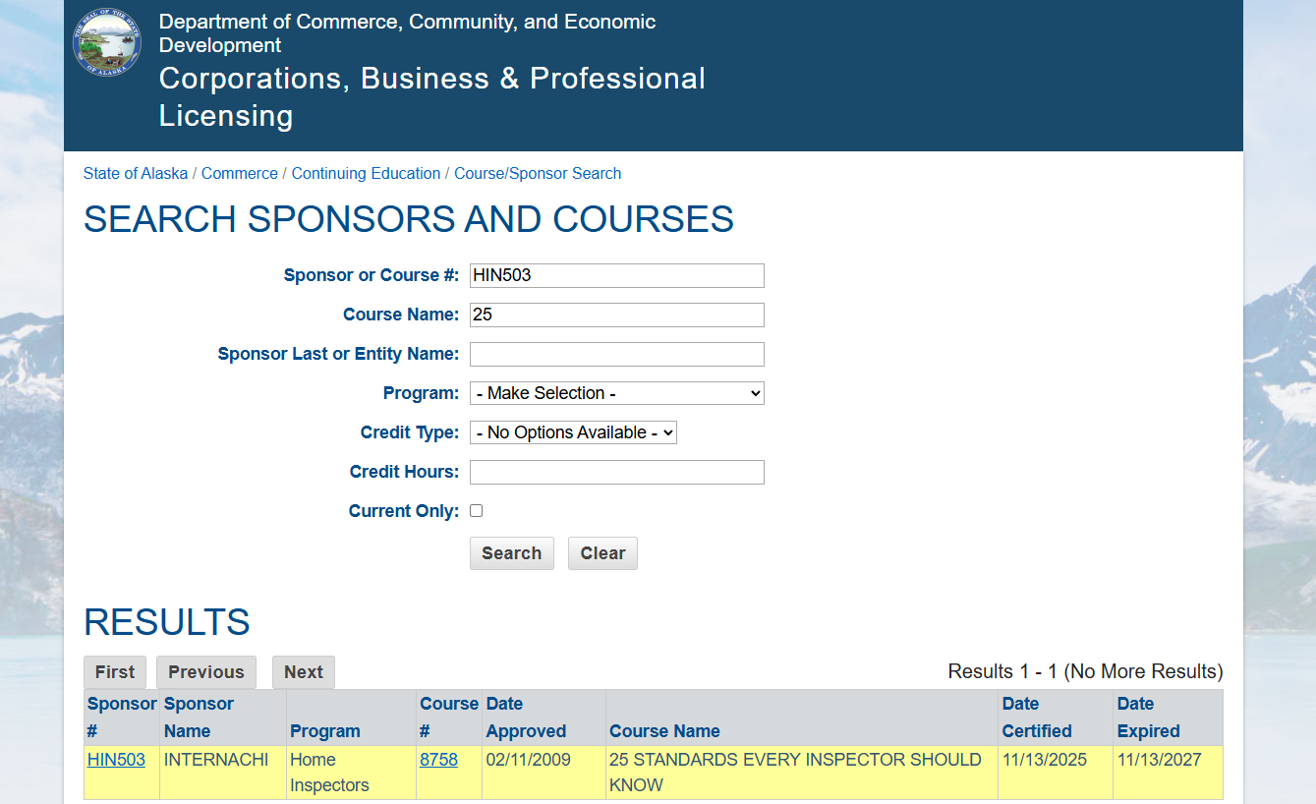Open sponsor HIN503 link in results
The image size is (1316, 804).
tap(116, 760)
